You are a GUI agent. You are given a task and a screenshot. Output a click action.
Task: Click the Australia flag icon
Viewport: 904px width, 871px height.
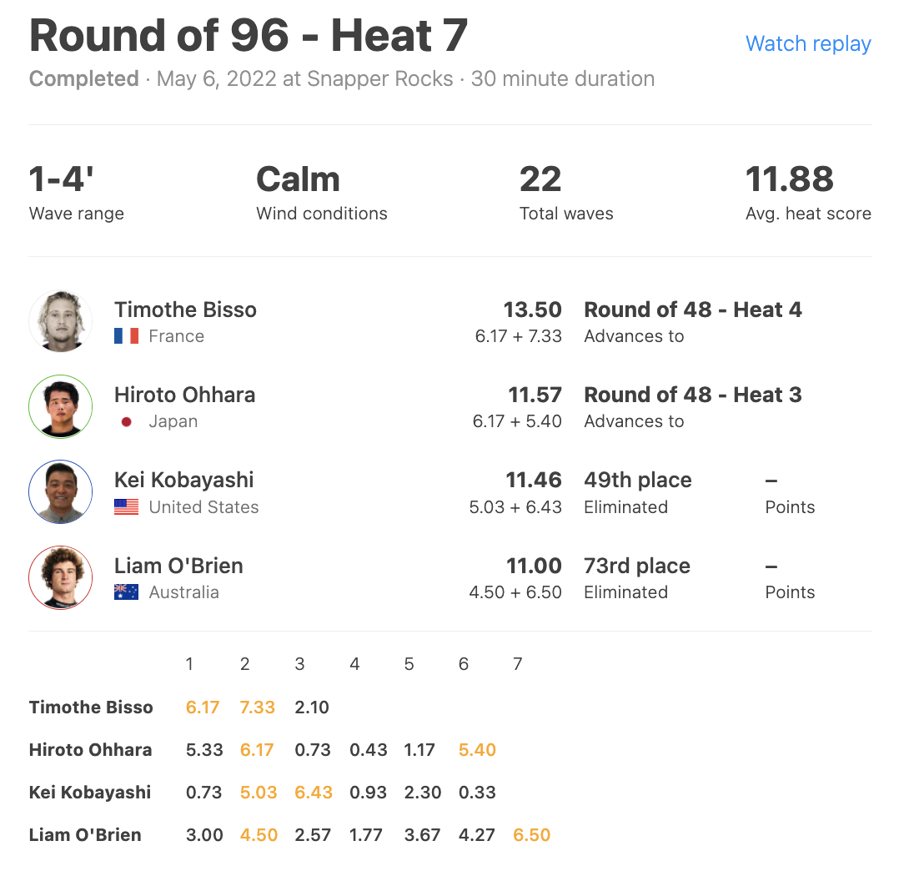point(126,592)
